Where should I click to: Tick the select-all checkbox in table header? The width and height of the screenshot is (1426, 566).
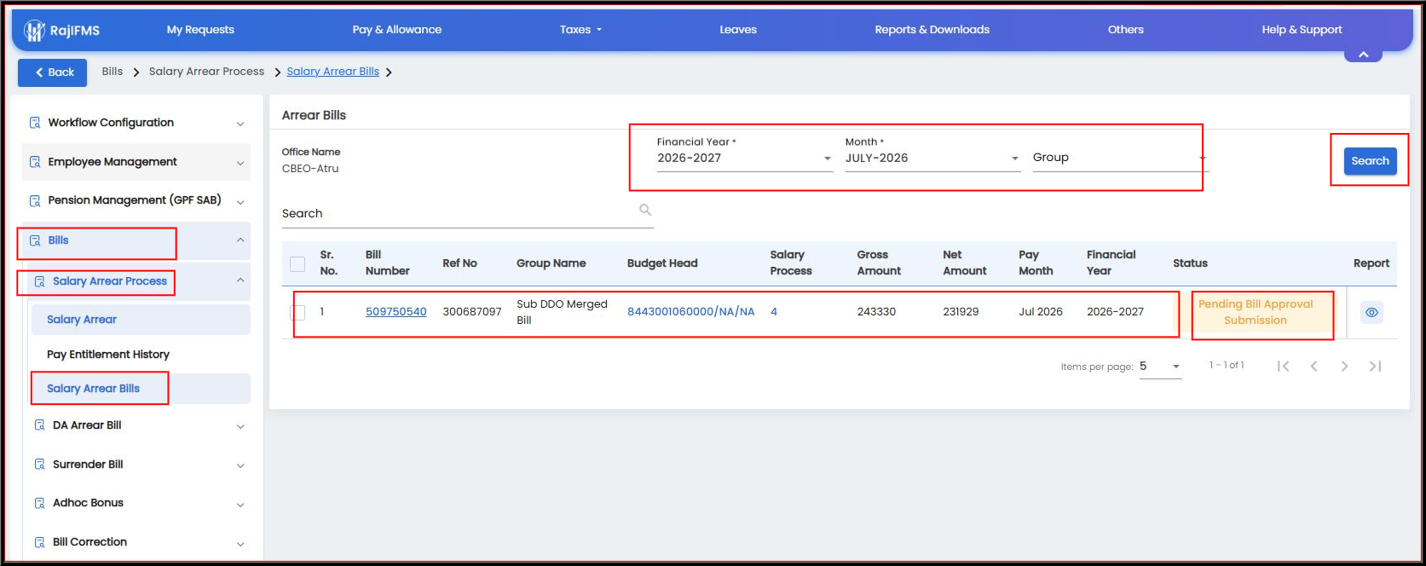pyautogui.click(x=297, y=263)
